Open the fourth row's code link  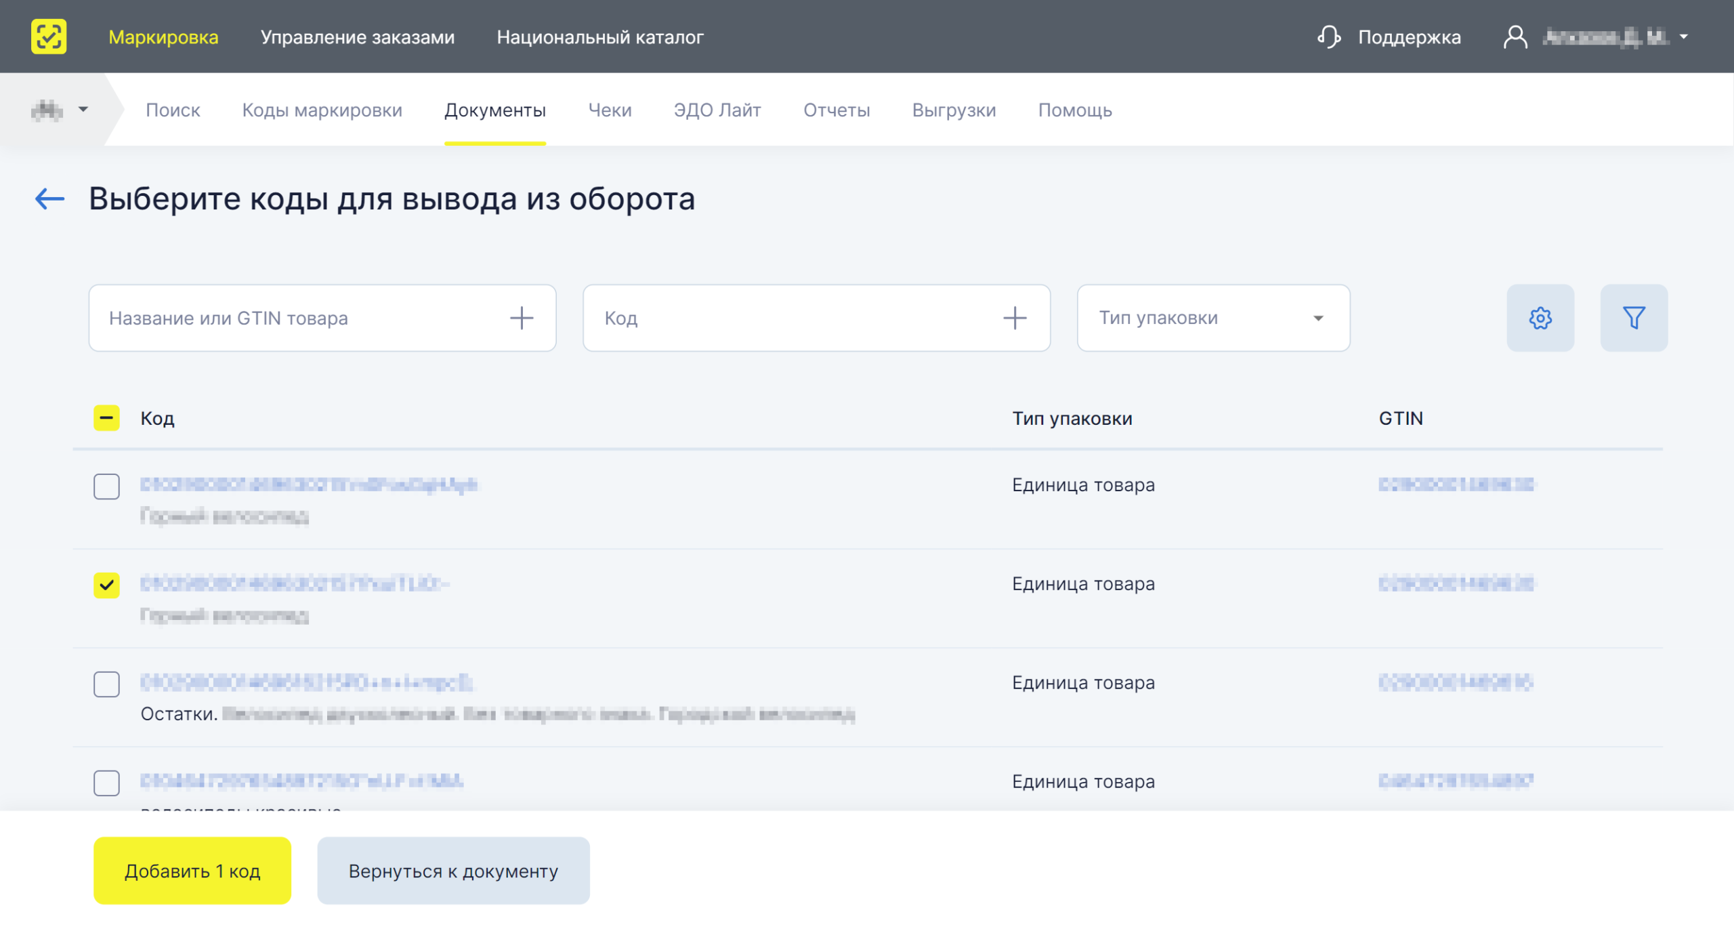point(302,781)
